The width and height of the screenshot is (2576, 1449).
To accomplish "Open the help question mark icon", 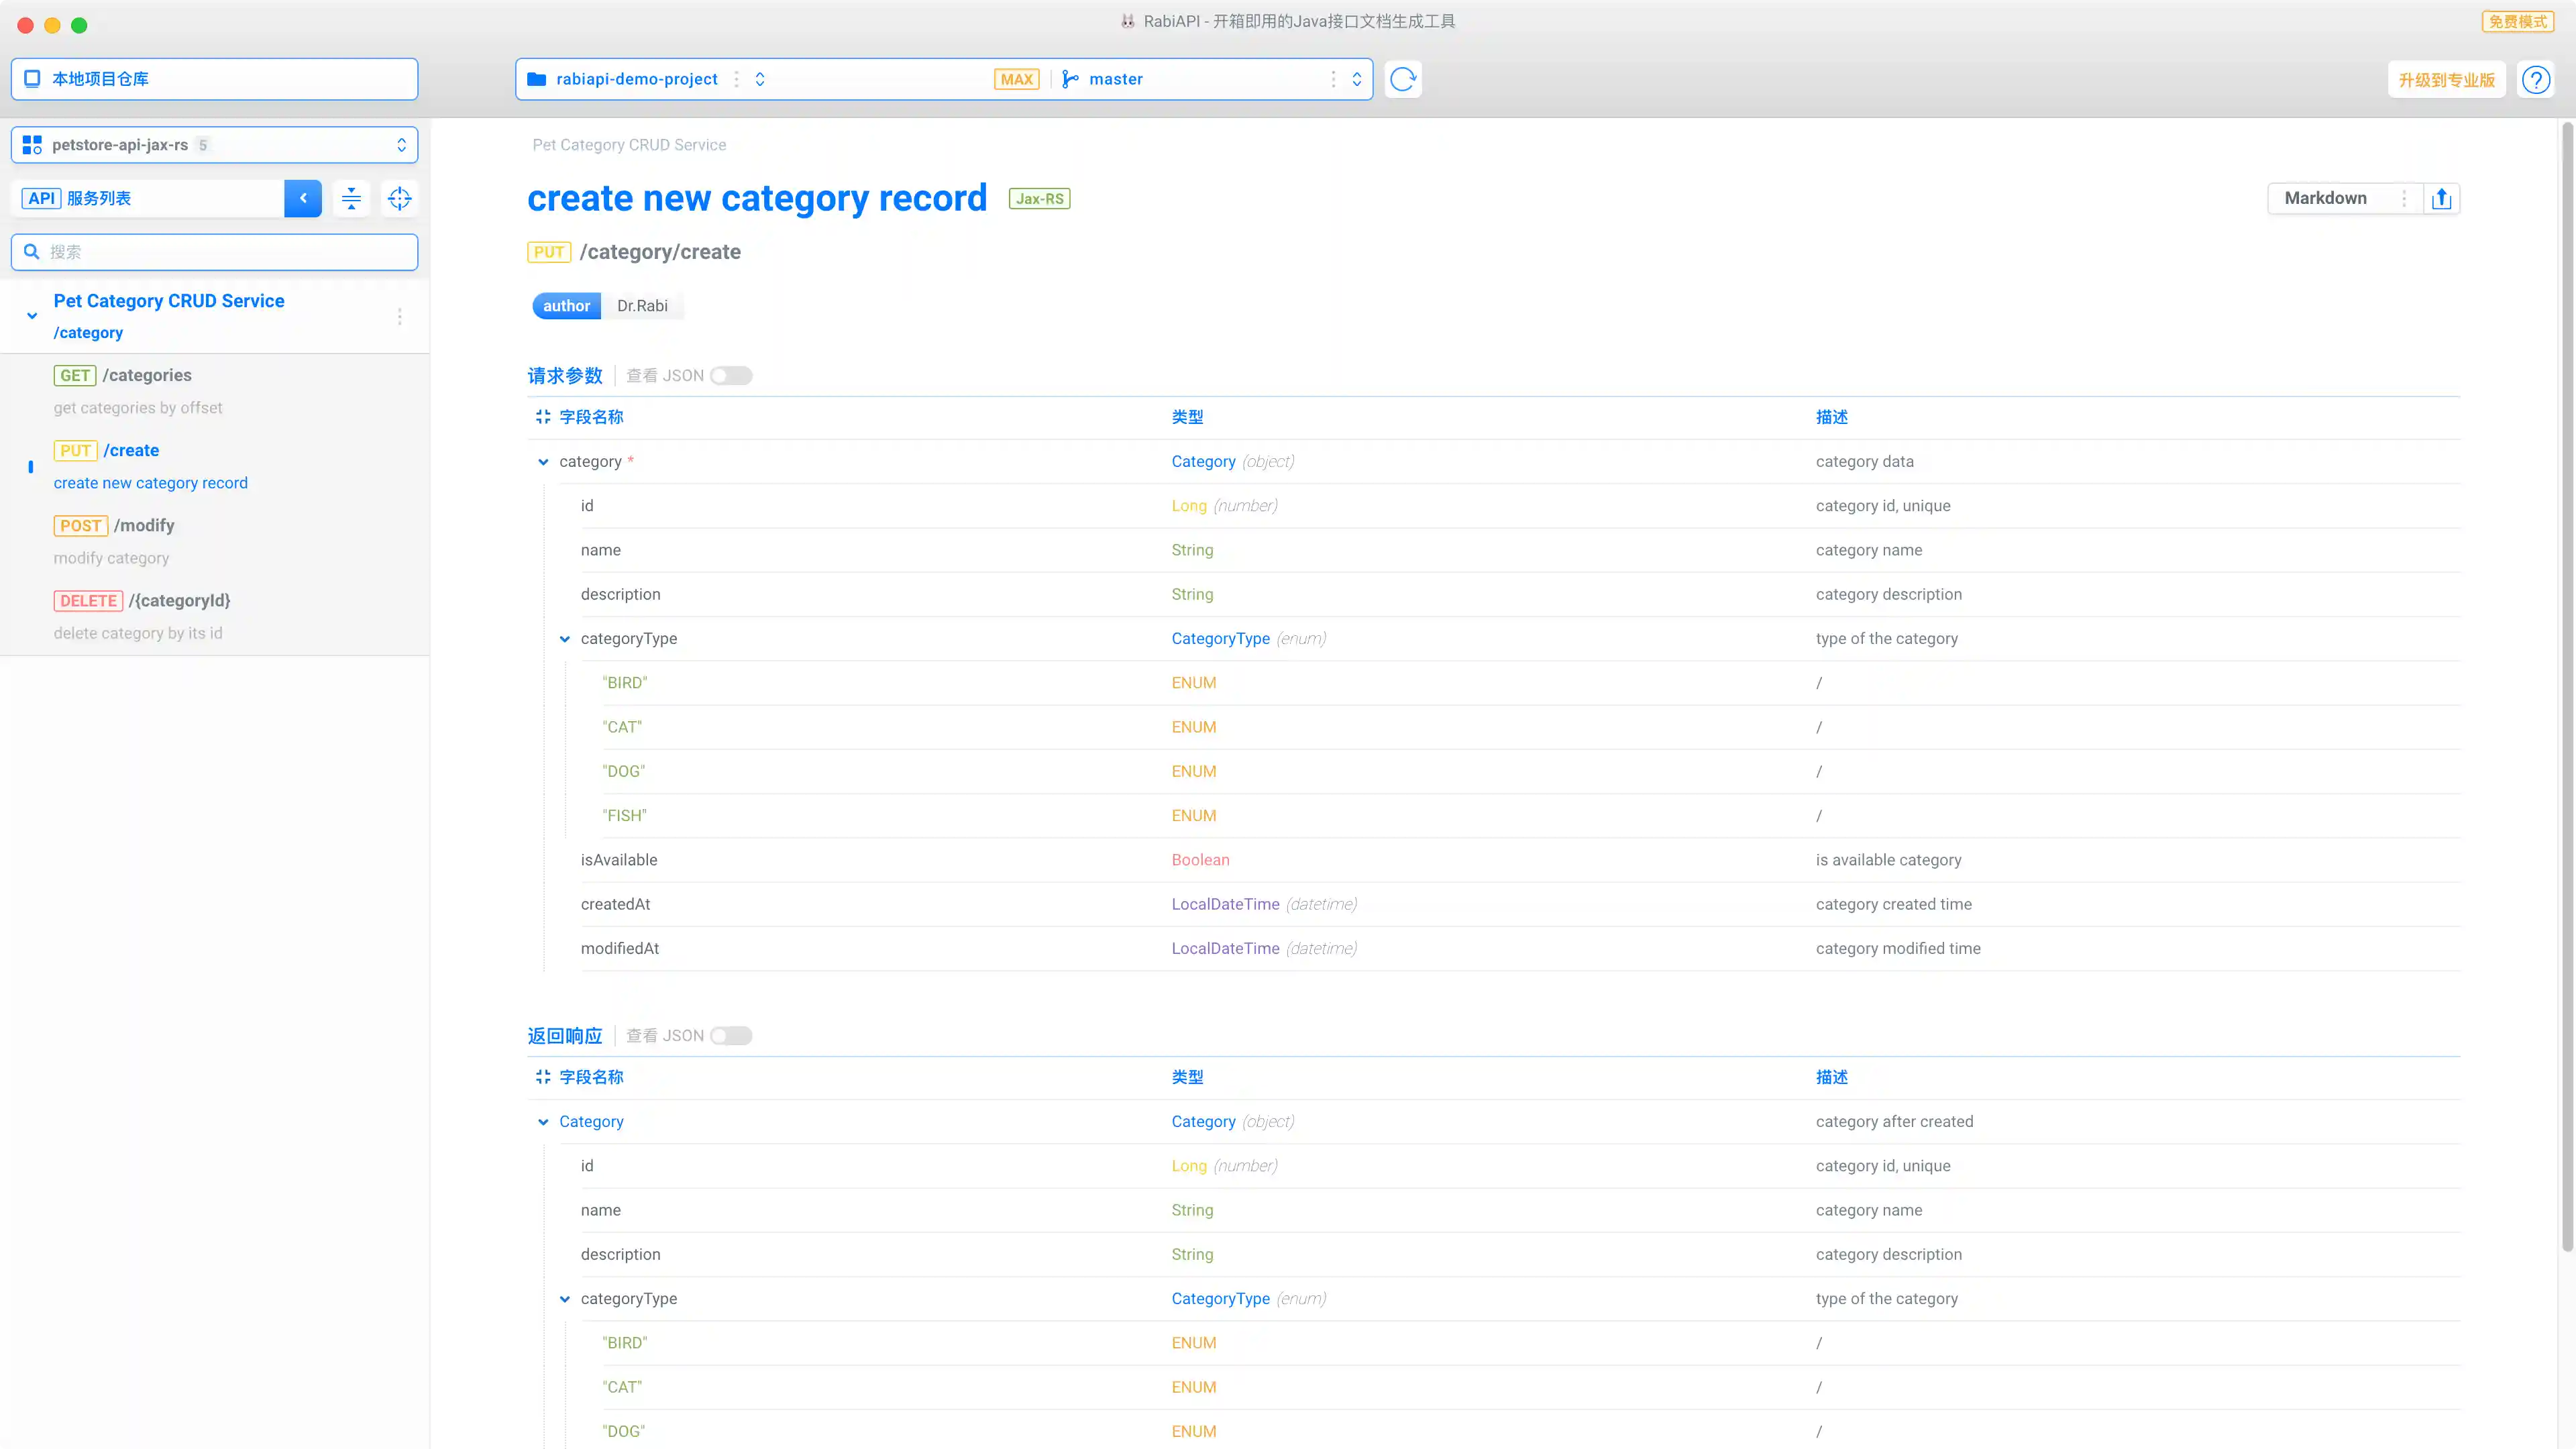I will click(2535, 79).
